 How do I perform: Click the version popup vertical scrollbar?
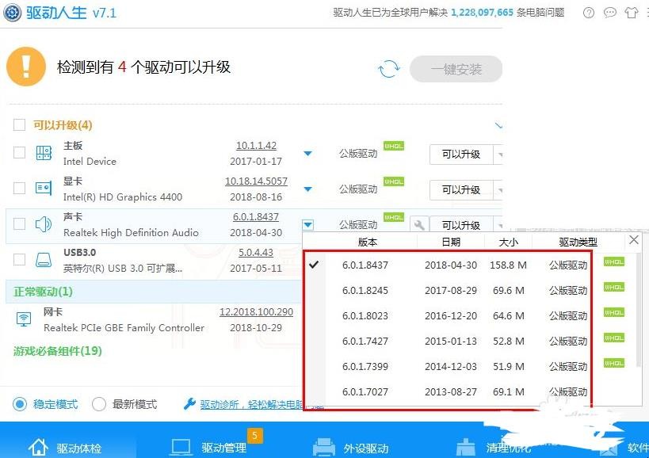tap(639, 308)
